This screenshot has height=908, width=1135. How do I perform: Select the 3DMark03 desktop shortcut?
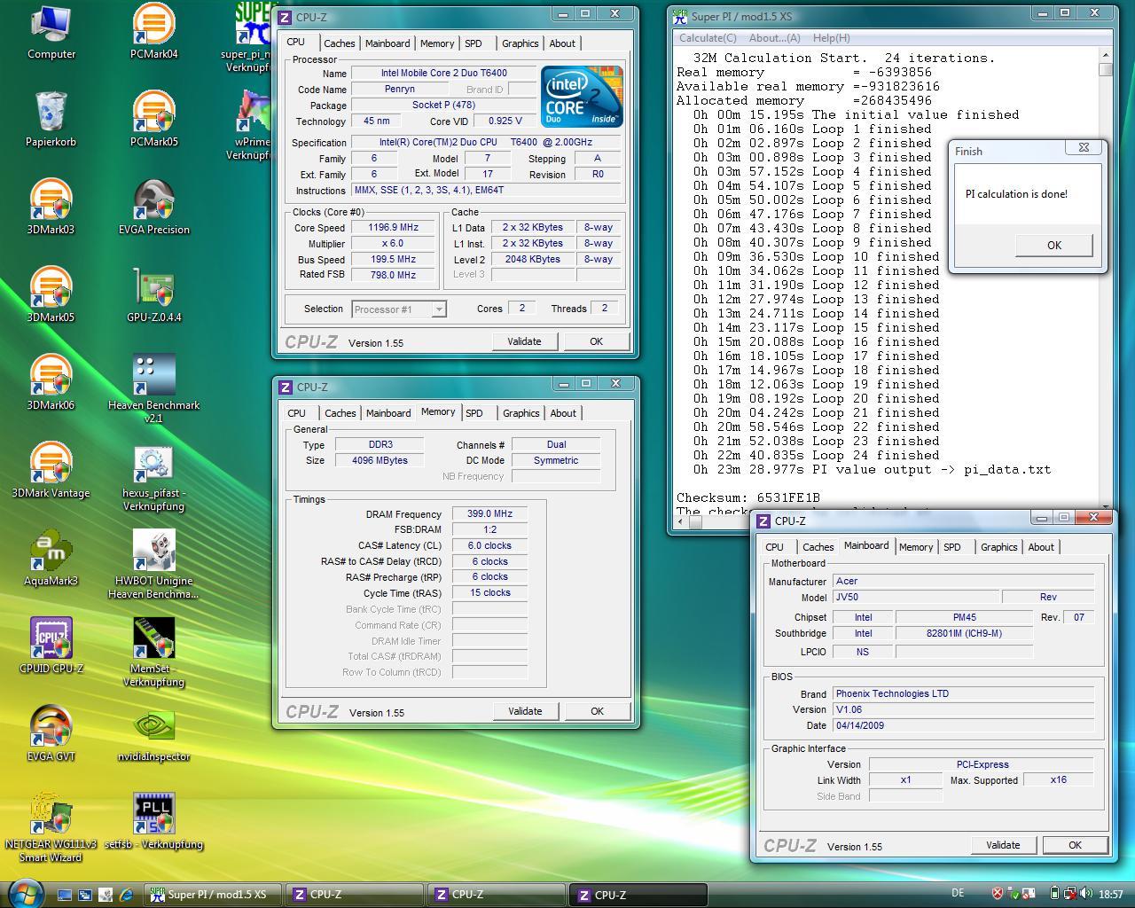pyautogui.click(x=51, y=207)
